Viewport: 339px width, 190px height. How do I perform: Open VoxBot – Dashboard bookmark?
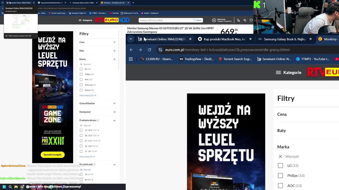150,13
